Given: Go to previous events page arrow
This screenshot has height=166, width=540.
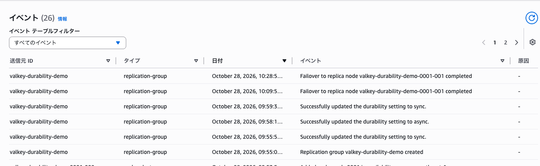Looking at the screenshot, I should click(484, 42).
